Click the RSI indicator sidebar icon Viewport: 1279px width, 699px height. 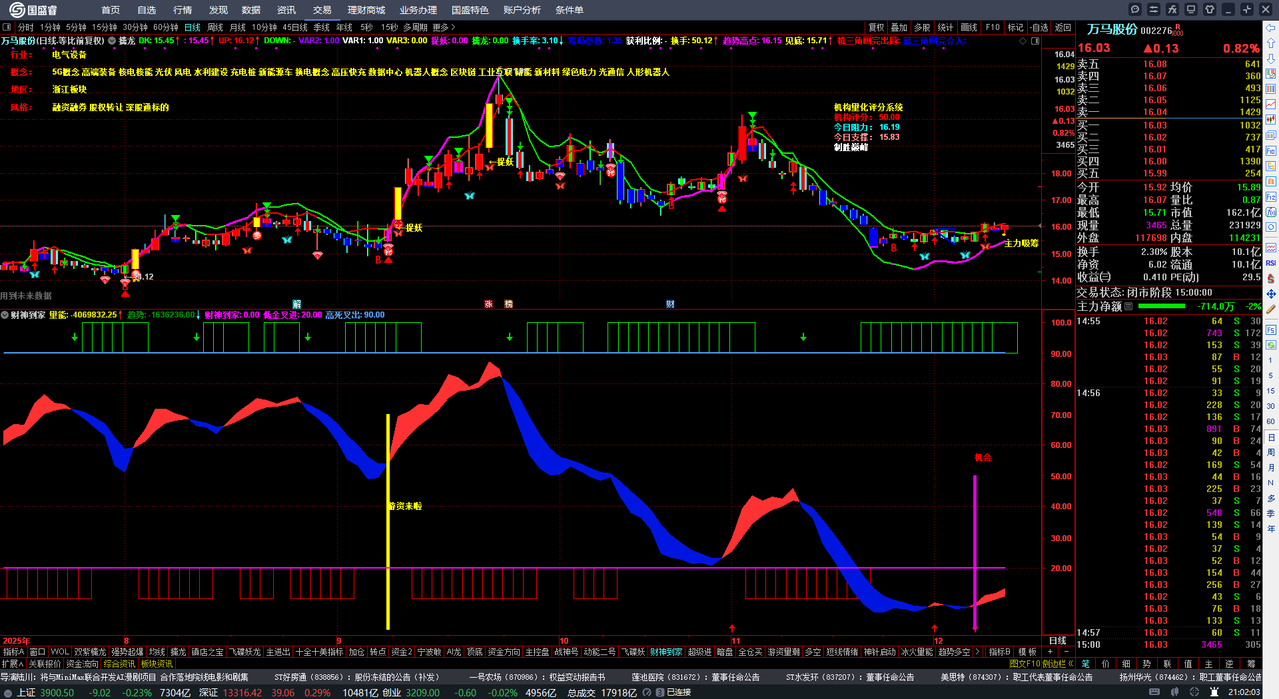[x=1271, y=263]
